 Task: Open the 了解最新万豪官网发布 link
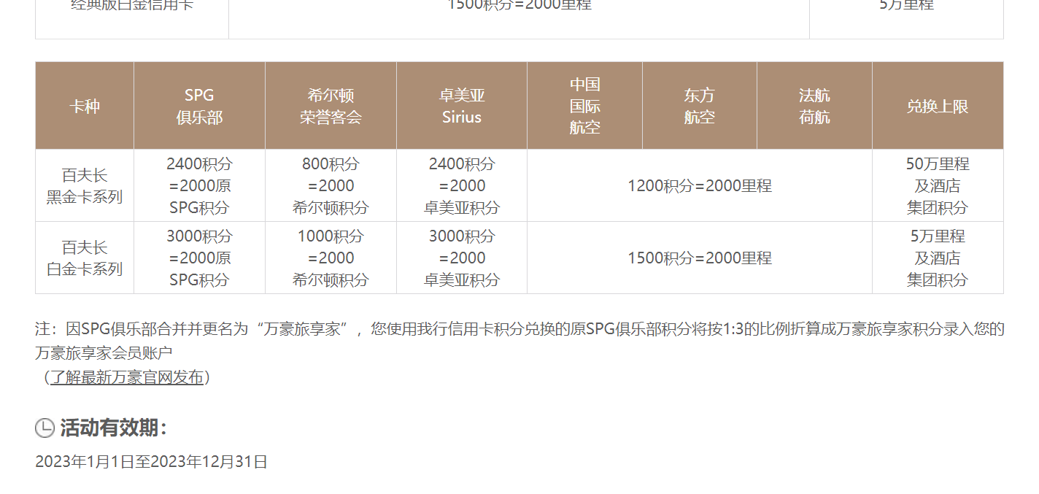click(x=126, y=377)
